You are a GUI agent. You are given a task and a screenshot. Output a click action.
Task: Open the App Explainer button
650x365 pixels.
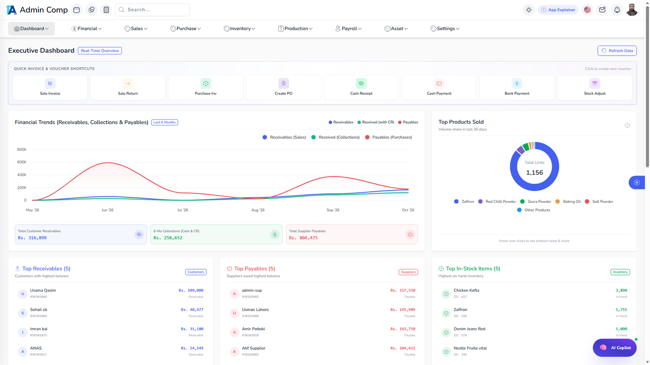(558, 10)
